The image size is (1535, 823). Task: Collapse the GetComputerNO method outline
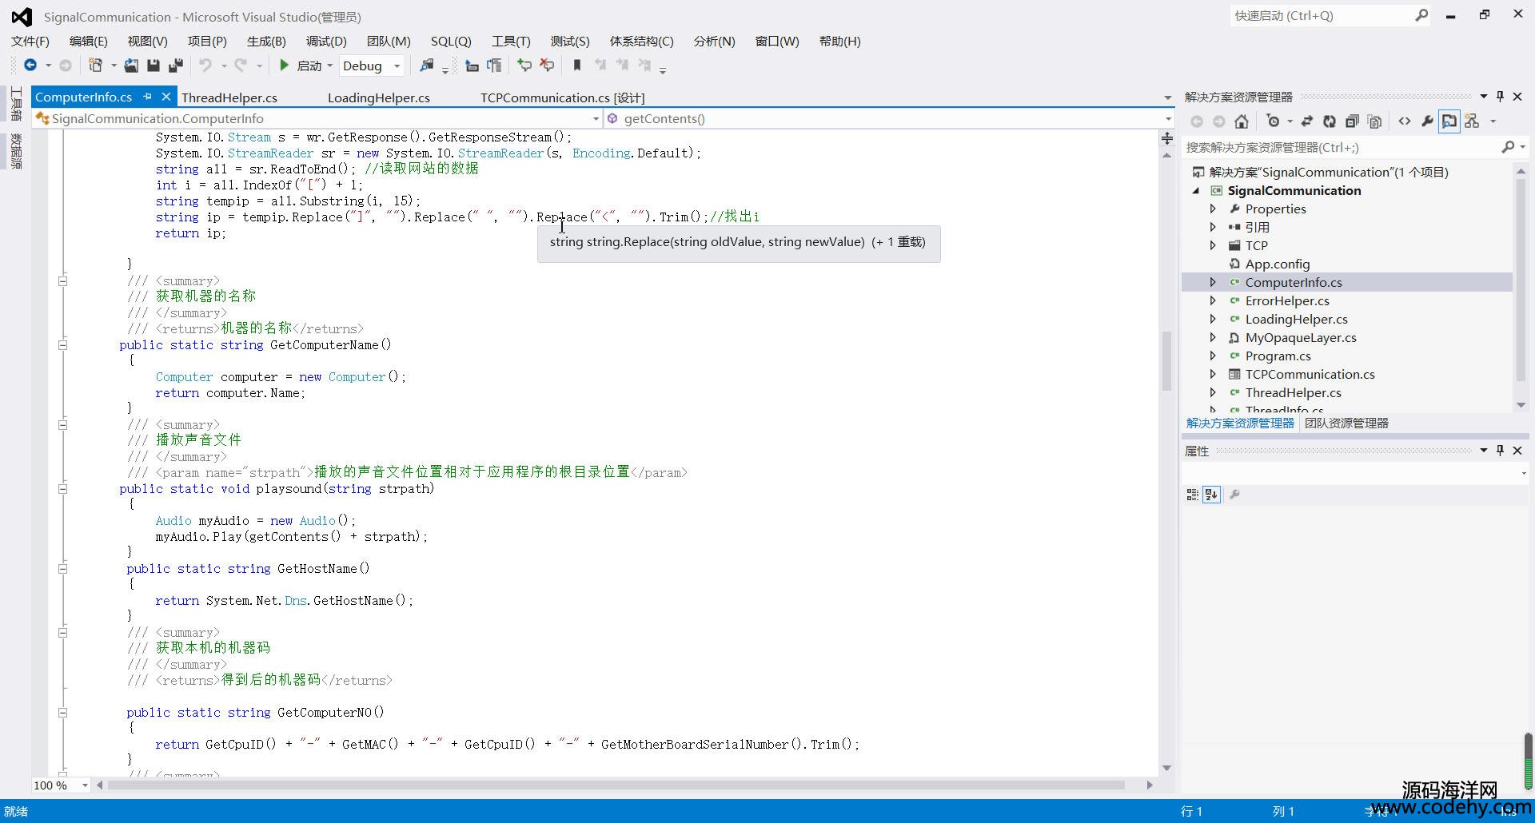tap(62, 713)
